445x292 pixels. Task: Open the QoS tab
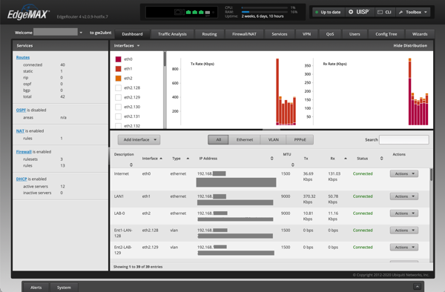click(x=330, y=34)
